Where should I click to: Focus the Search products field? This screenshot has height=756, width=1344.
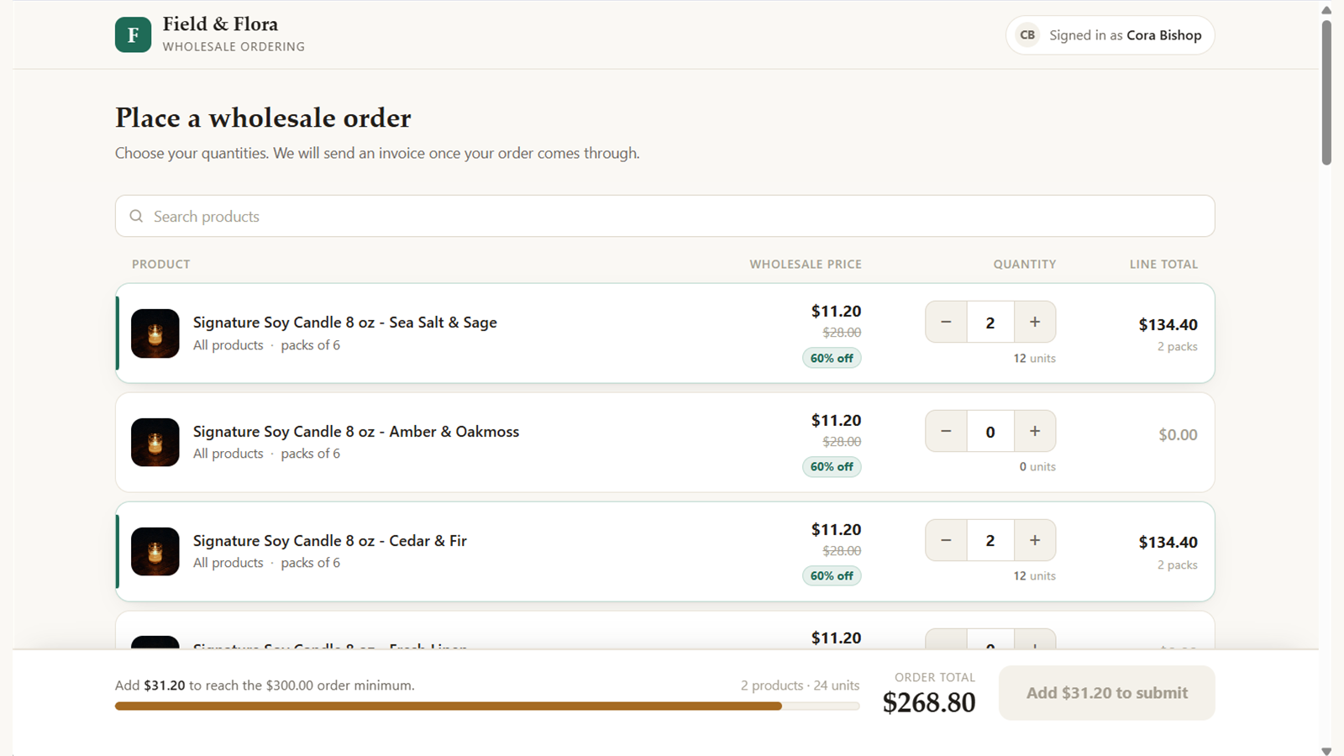[664, 216]
